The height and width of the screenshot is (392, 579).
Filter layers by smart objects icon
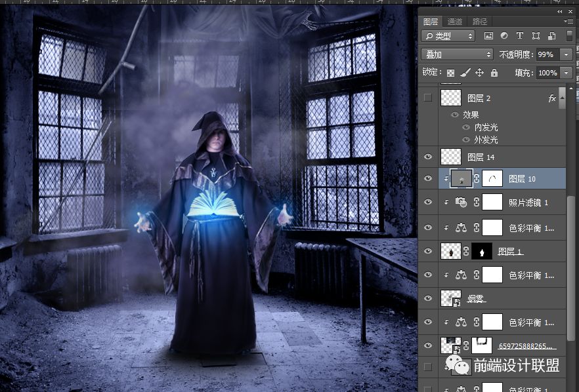point(551,36)
